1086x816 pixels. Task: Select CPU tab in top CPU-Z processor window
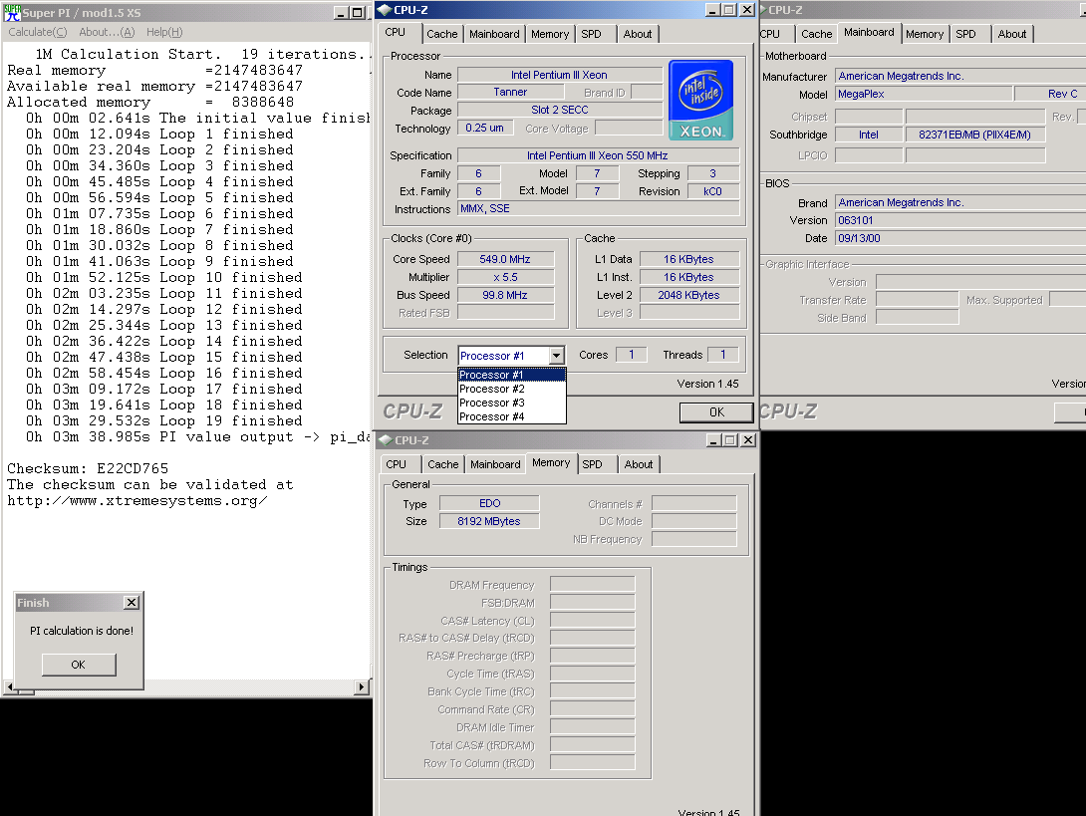(396, 33)
